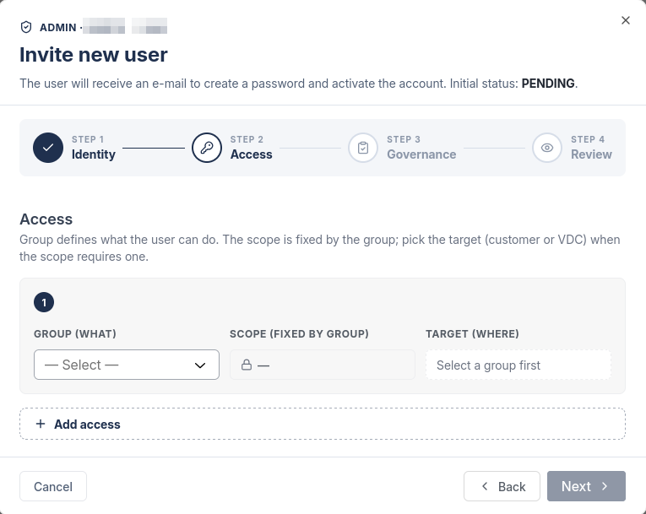Click the Review step eye icon
The width and height of the screenshot is (646, 514).
coord(547,148)
